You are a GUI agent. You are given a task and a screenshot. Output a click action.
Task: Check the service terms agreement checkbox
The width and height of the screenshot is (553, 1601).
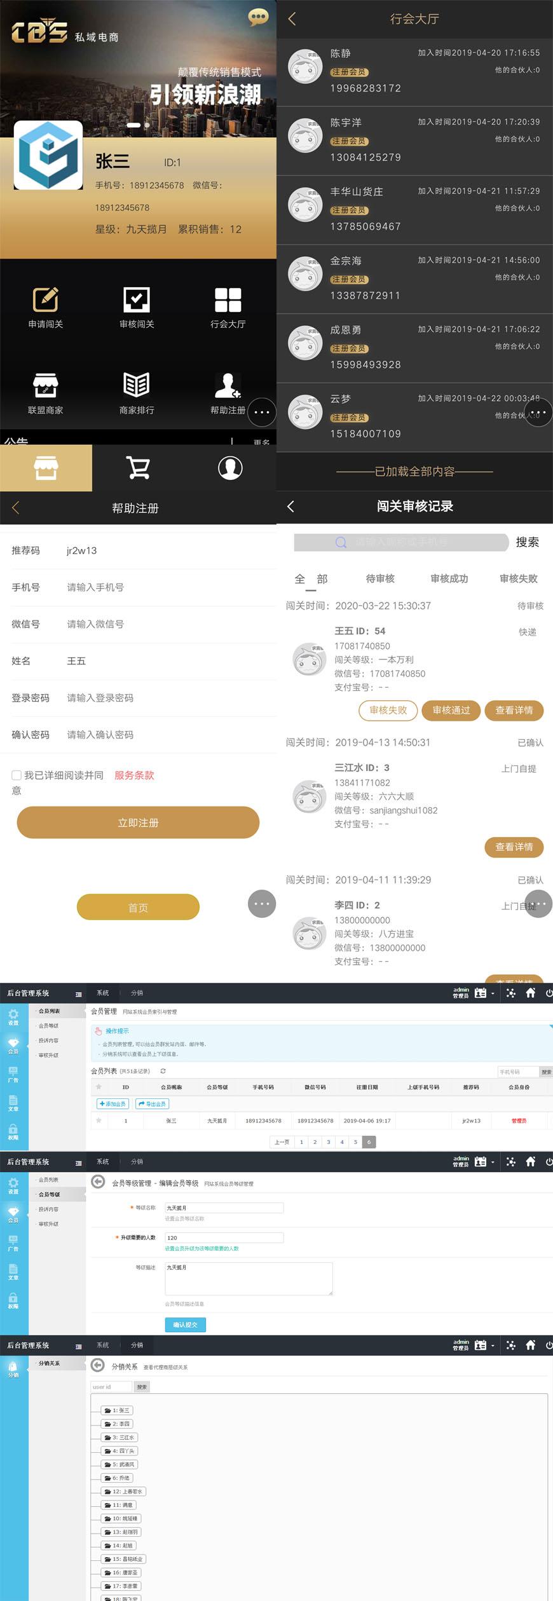[17, 775]
